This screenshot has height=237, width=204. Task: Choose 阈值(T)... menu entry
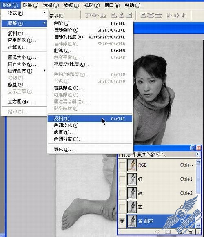click(90, 132)
